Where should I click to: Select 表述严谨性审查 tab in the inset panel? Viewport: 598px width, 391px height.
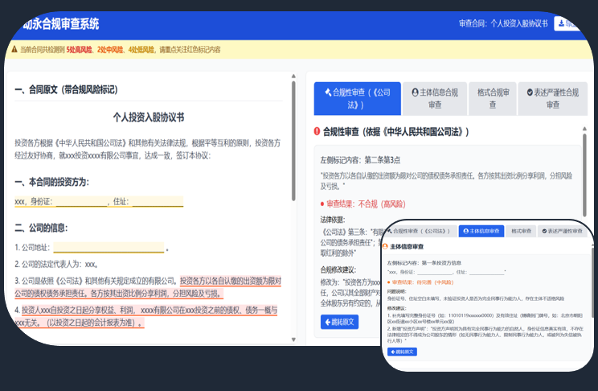pyautogui.click(x=562, y=231)
